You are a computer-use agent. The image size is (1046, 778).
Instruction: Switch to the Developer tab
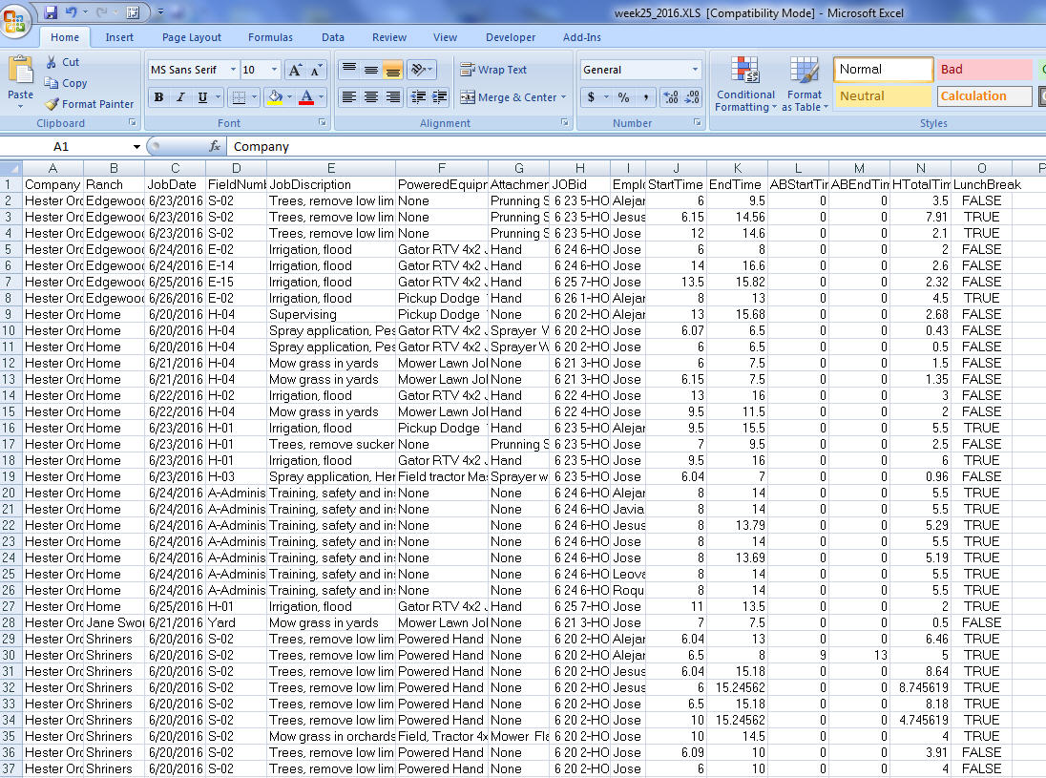point(511,37)
